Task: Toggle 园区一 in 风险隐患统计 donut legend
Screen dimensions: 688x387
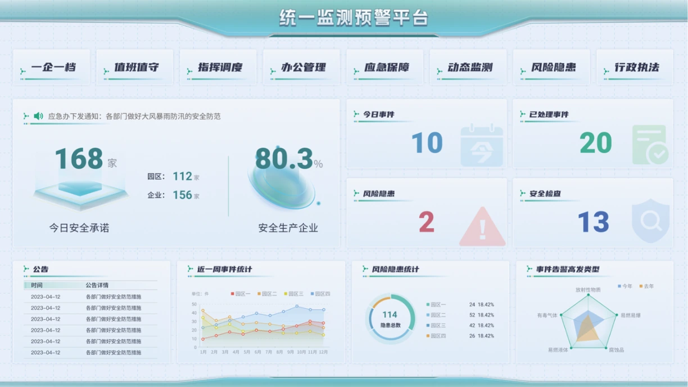Action: click(x=436, y=304)
